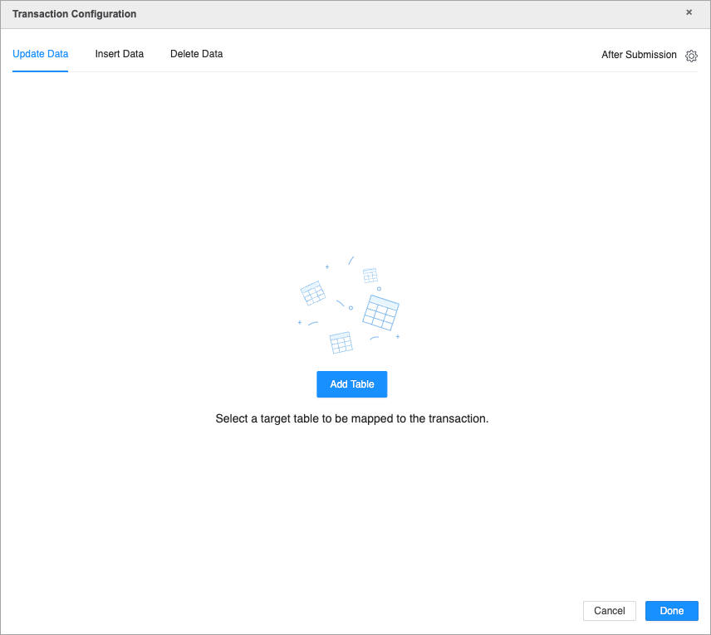Image resolution: width=711 pixels, height=635 pixels.
Task: Click the Transaction Configuration title text
Action: point(74,14)
